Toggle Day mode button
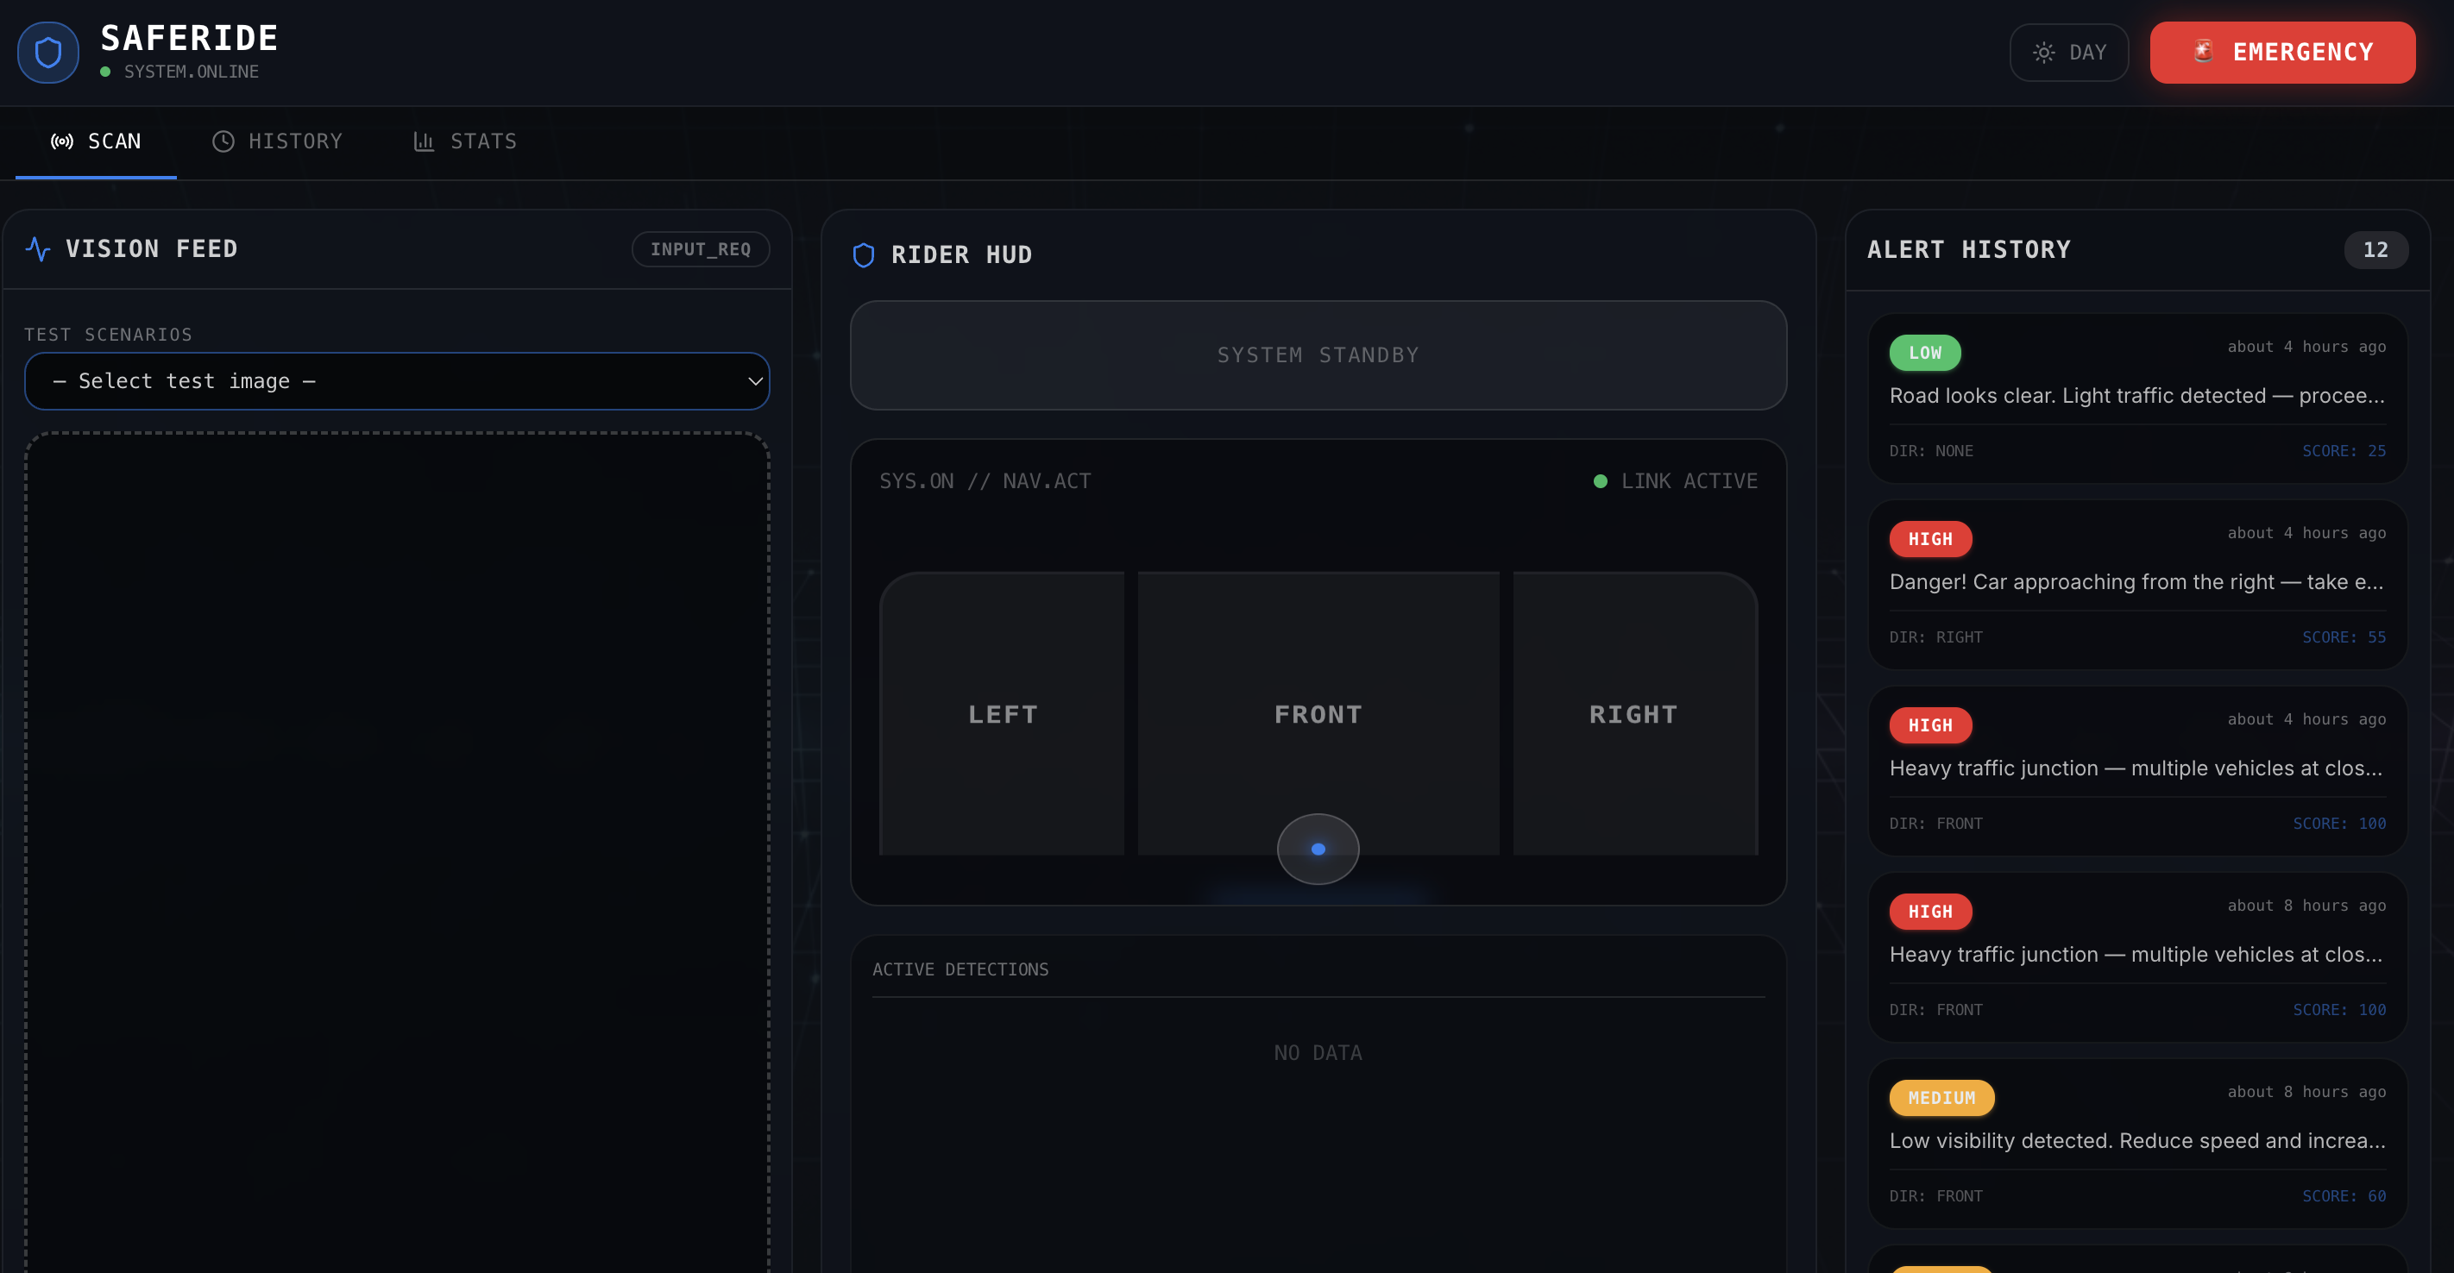Screen dimensions: 2454x1273 (x=2068, y=53)
